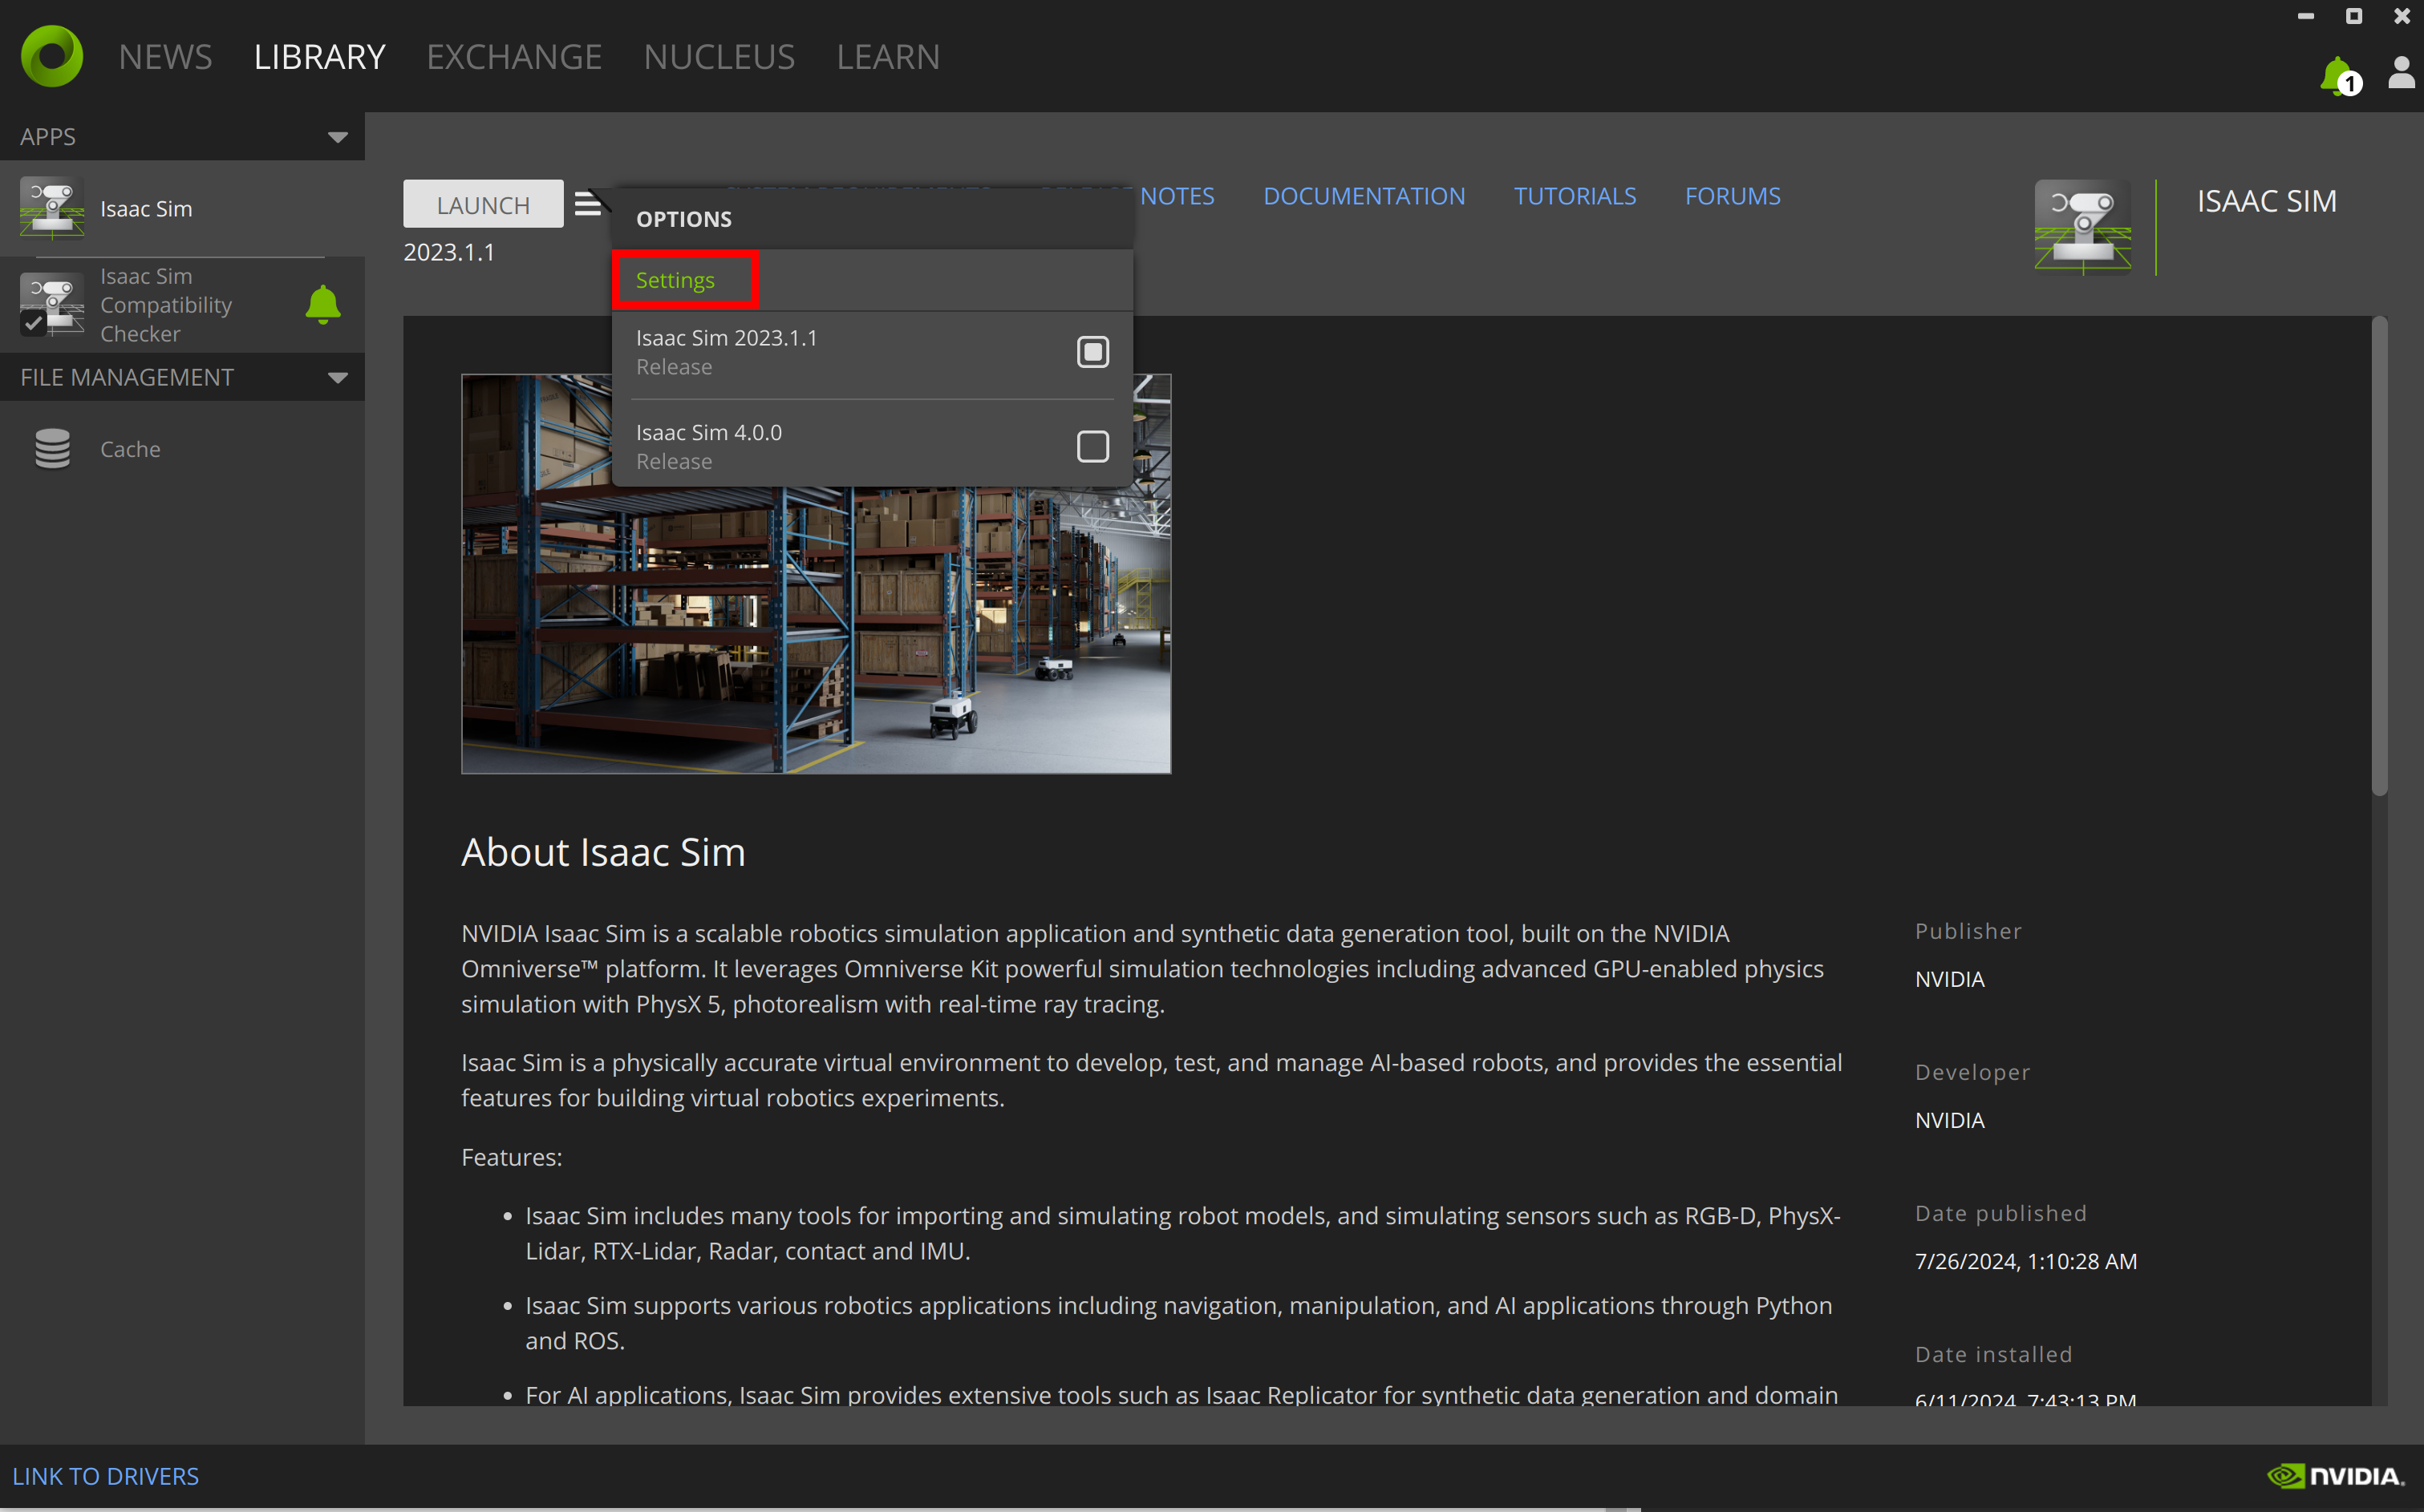Select the Isaac Sim 4.0.0 release checkbox
This screenshot has height=1512, width=2424.
coord(1092,446)
